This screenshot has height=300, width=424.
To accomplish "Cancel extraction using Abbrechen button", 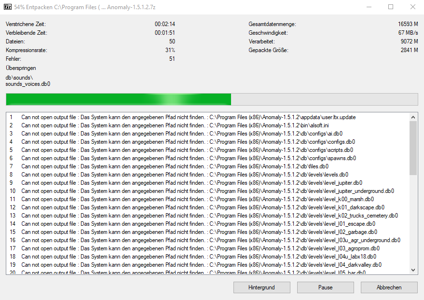I will click(x=389, y=287).
